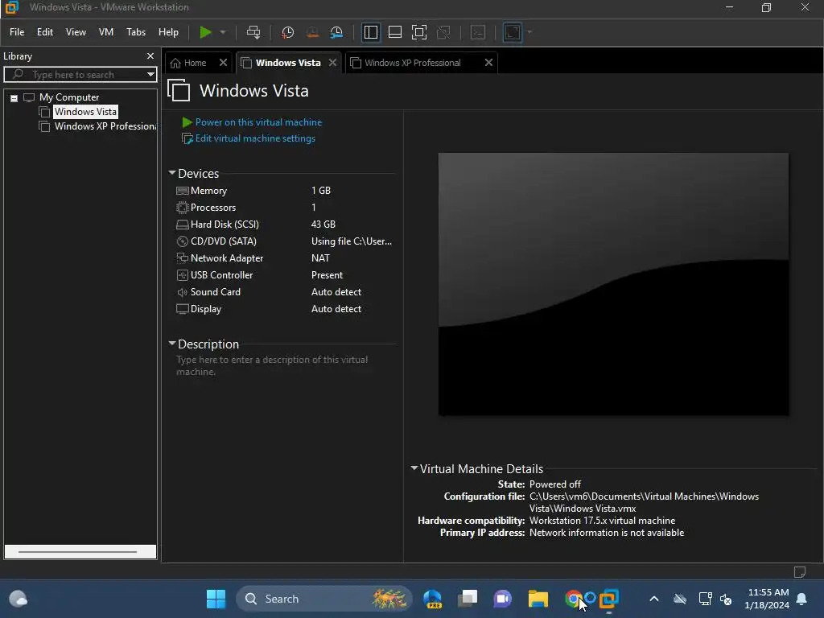Open the File menu

tap(17, 32)
